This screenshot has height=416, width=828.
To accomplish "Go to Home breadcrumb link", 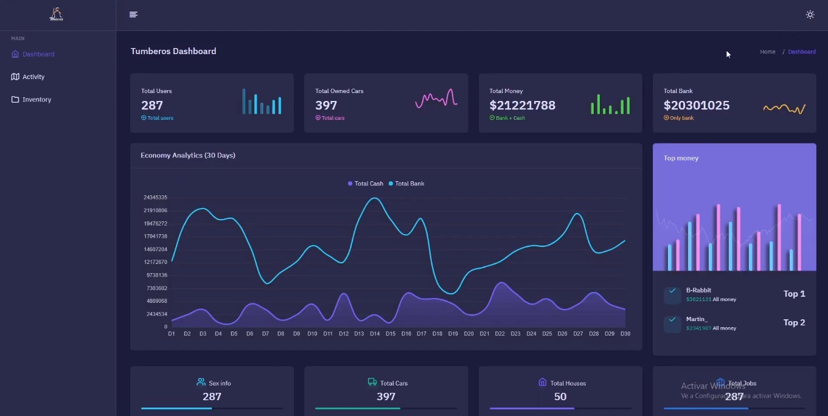I will click(768, 52).
